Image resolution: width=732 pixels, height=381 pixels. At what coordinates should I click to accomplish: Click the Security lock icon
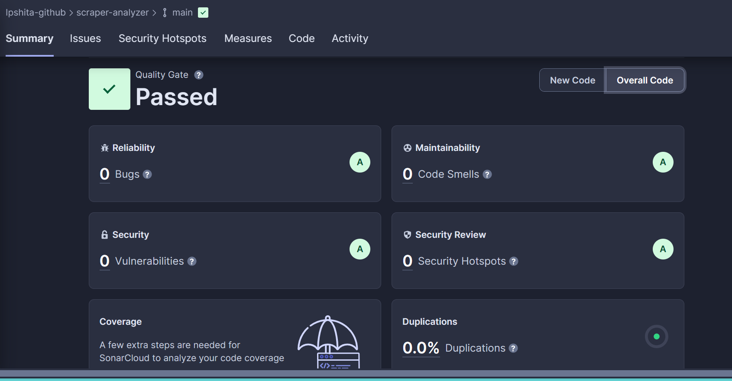104,235
